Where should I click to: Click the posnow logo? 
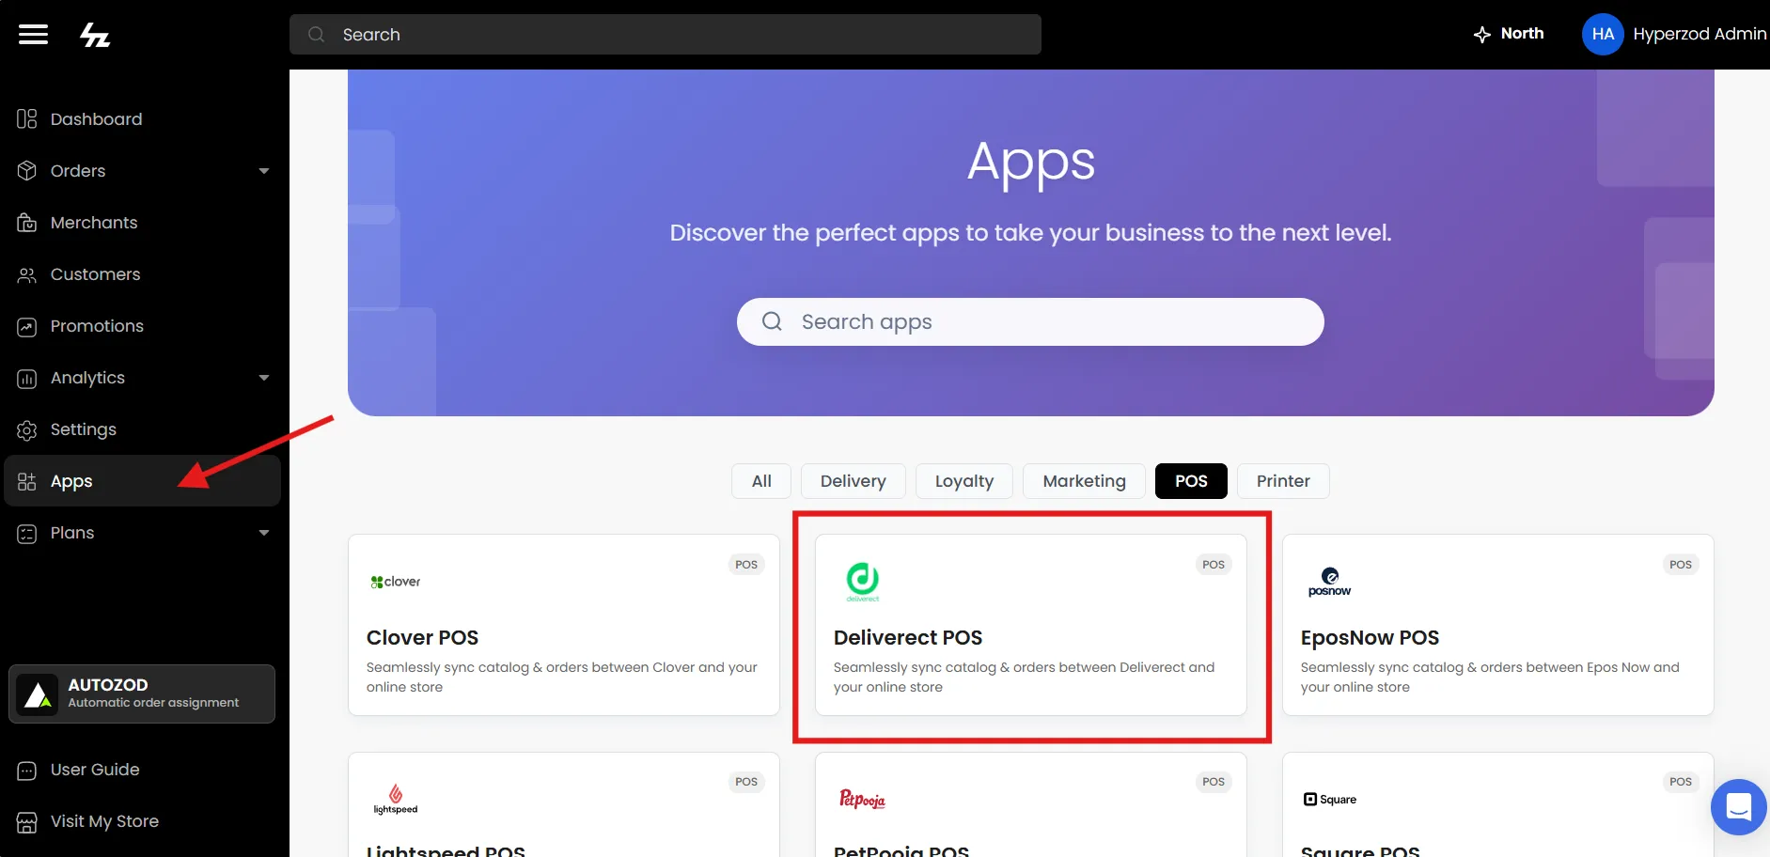coord(1329,582)
